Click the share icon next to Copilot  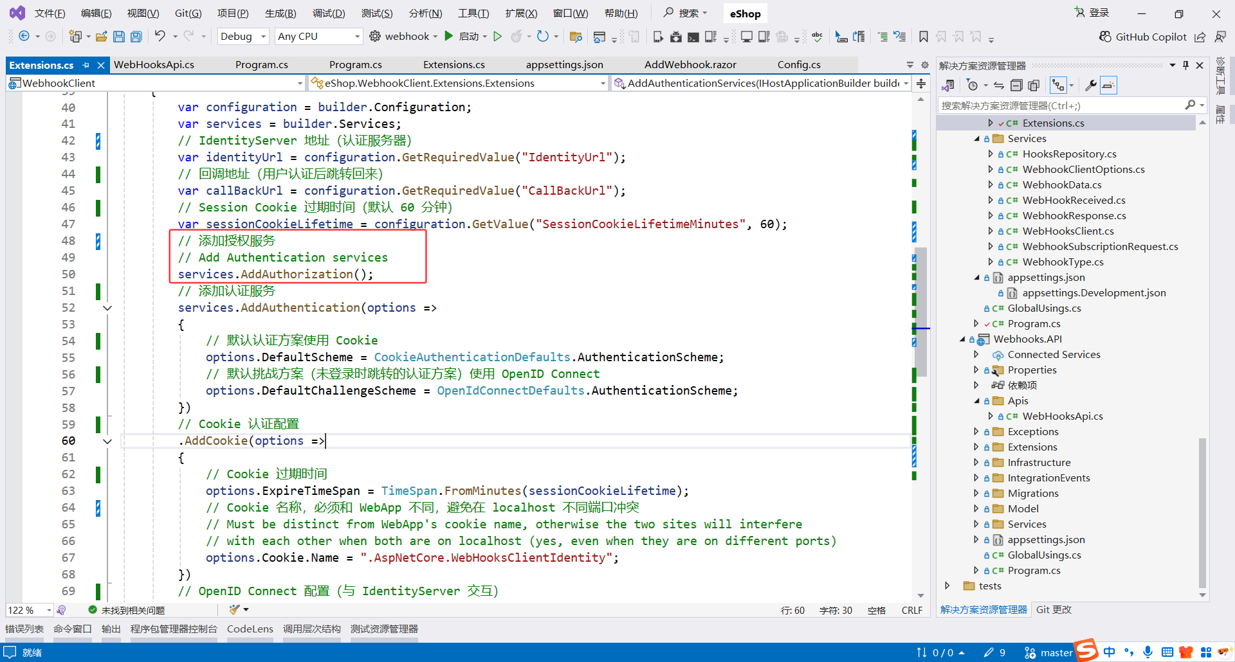1200,37
